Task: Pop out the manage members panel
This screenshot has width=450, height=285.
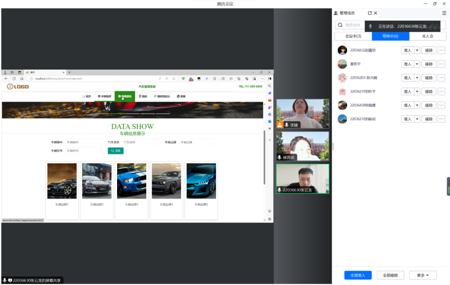Action: tap(370, 13)
